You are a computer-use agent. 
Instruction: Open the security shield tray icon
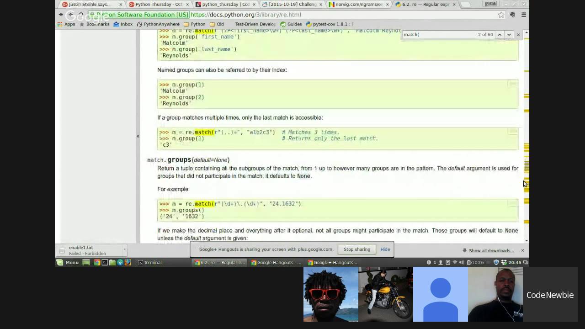point(496,262)
